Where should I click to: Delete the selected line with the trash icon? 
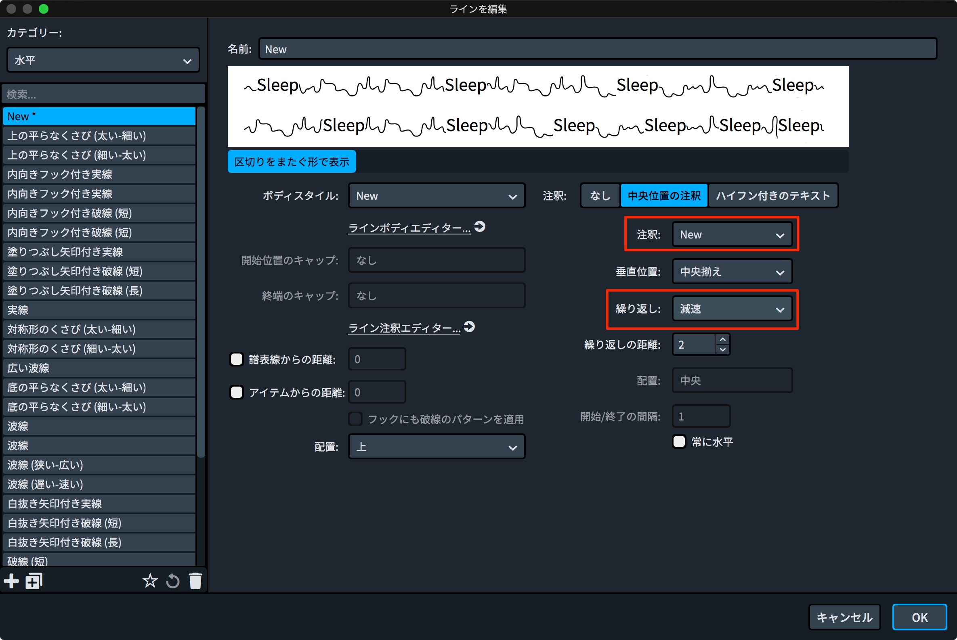[x=196, y=581]
